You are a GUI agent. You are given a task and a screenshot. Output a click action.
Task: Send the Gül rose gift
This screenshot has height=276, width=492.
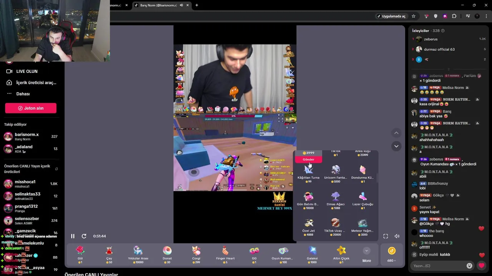pos(80,255)
